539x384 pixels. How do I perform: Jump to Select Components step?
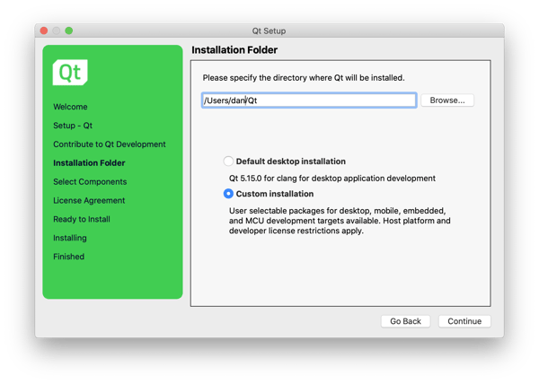(89, 182)
